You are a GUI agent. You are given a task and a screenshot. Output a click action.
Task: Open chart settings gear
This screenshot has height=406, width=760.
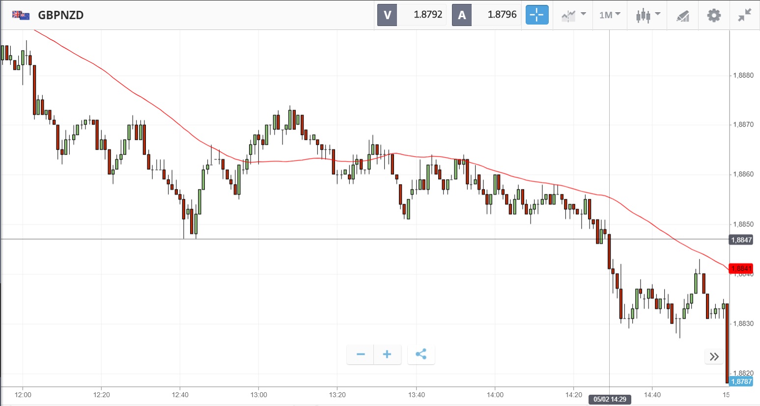click(714, 15)
